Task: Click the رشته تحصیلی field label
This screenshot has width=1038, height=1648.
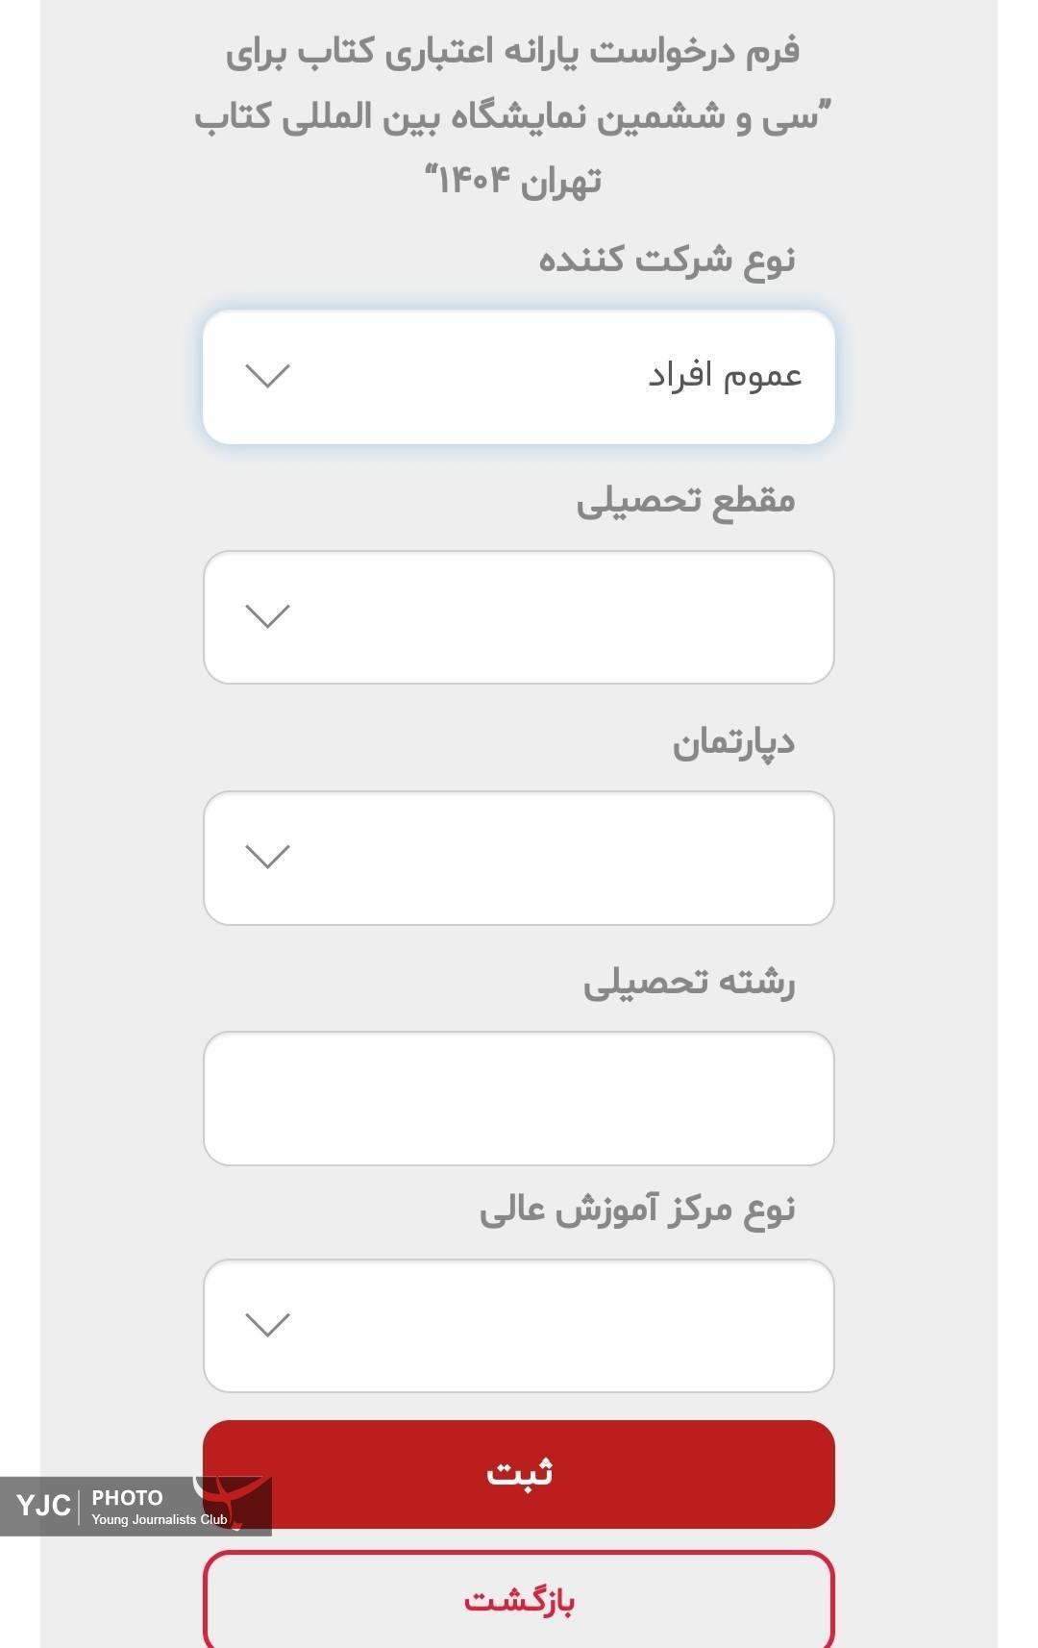Action: (689, 983)
